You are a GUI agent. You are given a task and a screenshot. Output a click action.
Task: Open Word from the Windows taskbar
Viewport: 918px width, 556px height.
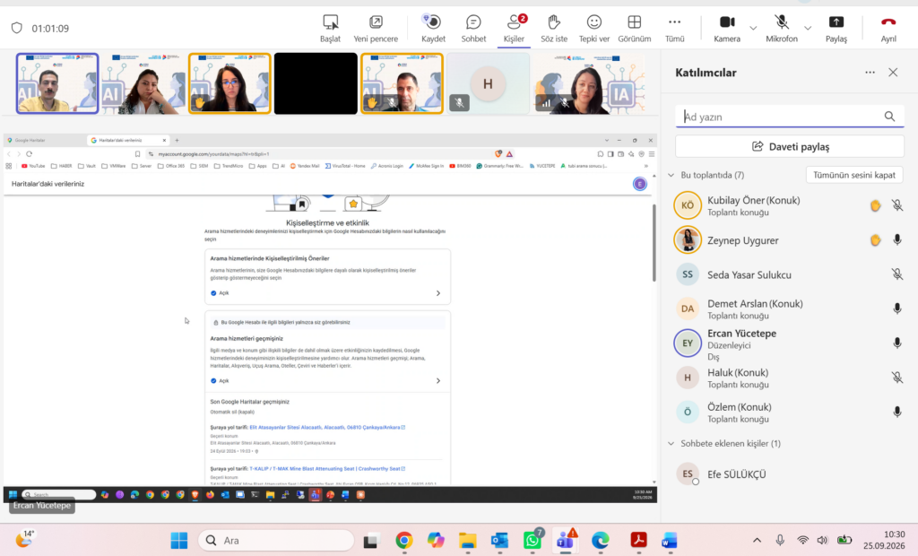[669, 540]
